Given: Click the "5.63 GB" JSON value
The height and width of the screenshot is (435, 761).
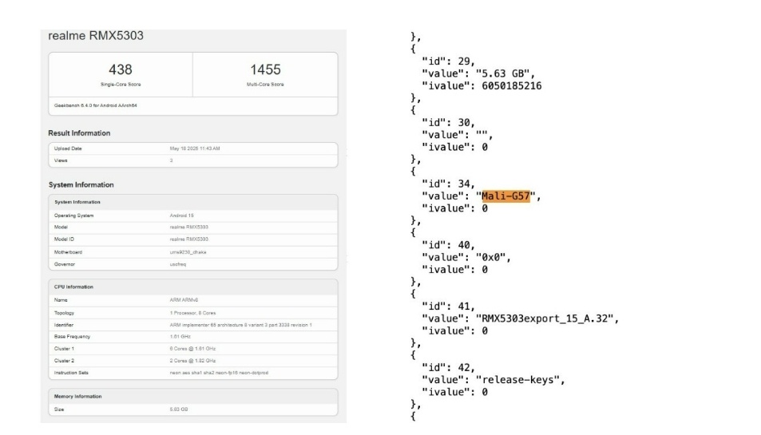Looking at the screenshot, I should click(502, 74).
